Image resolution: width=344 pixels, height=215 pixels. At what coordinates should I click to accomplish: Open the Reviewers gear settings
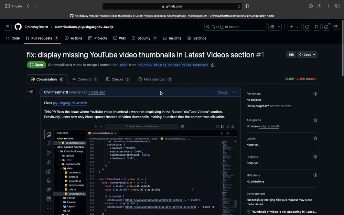[315, 94]
